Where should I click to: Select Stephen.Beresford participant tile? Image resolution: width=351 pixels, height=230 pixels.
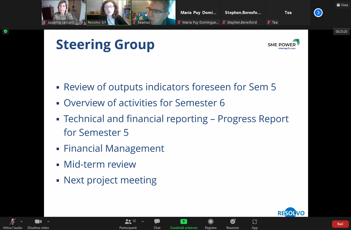click(243, 13)
